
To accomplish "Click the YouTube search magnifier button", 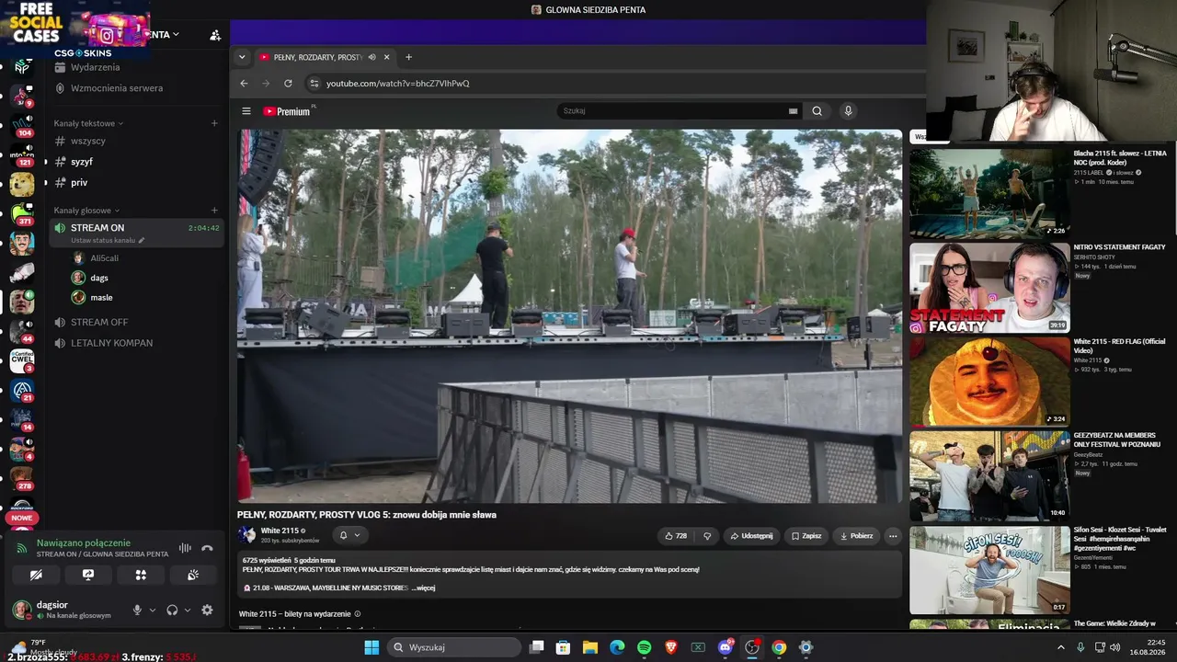I will [x=817, y=110].
